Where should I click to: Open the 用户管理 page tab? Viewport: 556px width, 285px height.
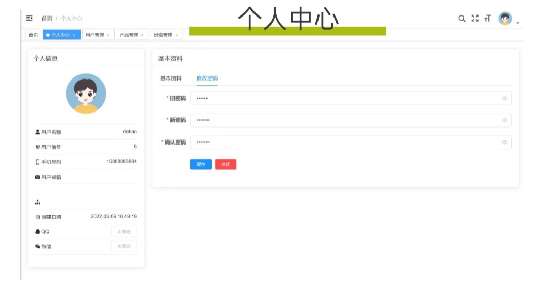[x=94, y=35]
